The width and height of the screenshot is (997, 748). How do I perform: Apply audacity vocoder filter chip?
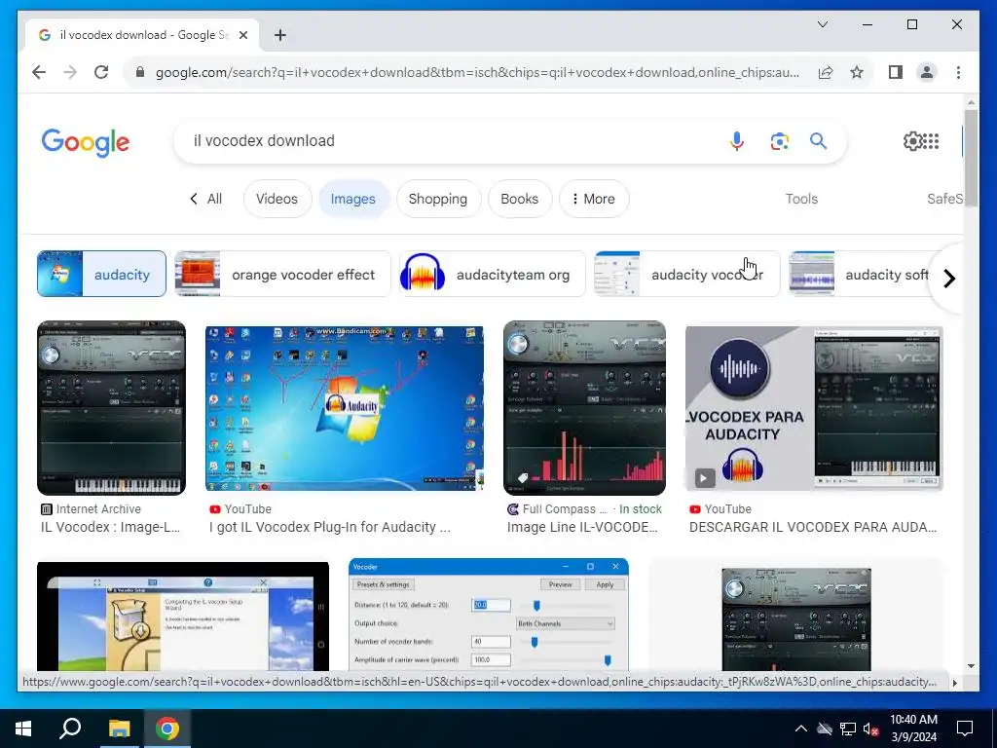click(686, 274)
